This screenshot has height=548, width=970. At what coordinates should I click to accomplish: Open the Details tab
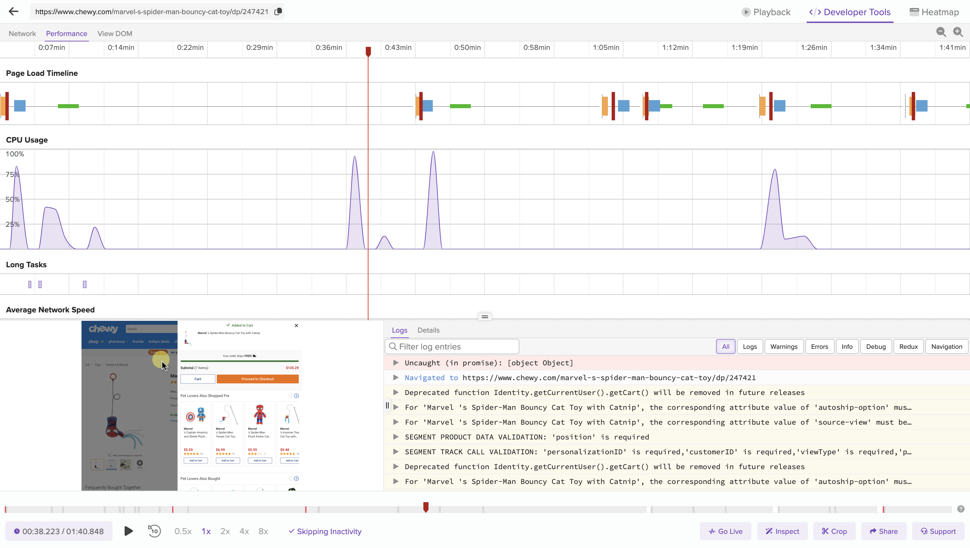(428, 330)
